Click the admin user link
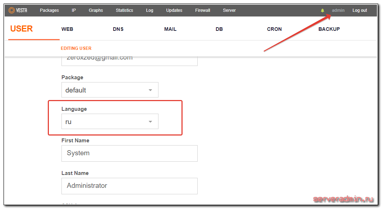 (x=338, y=10)
